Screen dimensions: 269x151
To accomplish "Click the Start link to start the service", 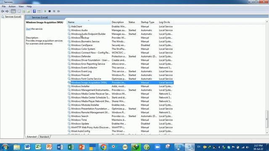I will click(x=28, y=29).
